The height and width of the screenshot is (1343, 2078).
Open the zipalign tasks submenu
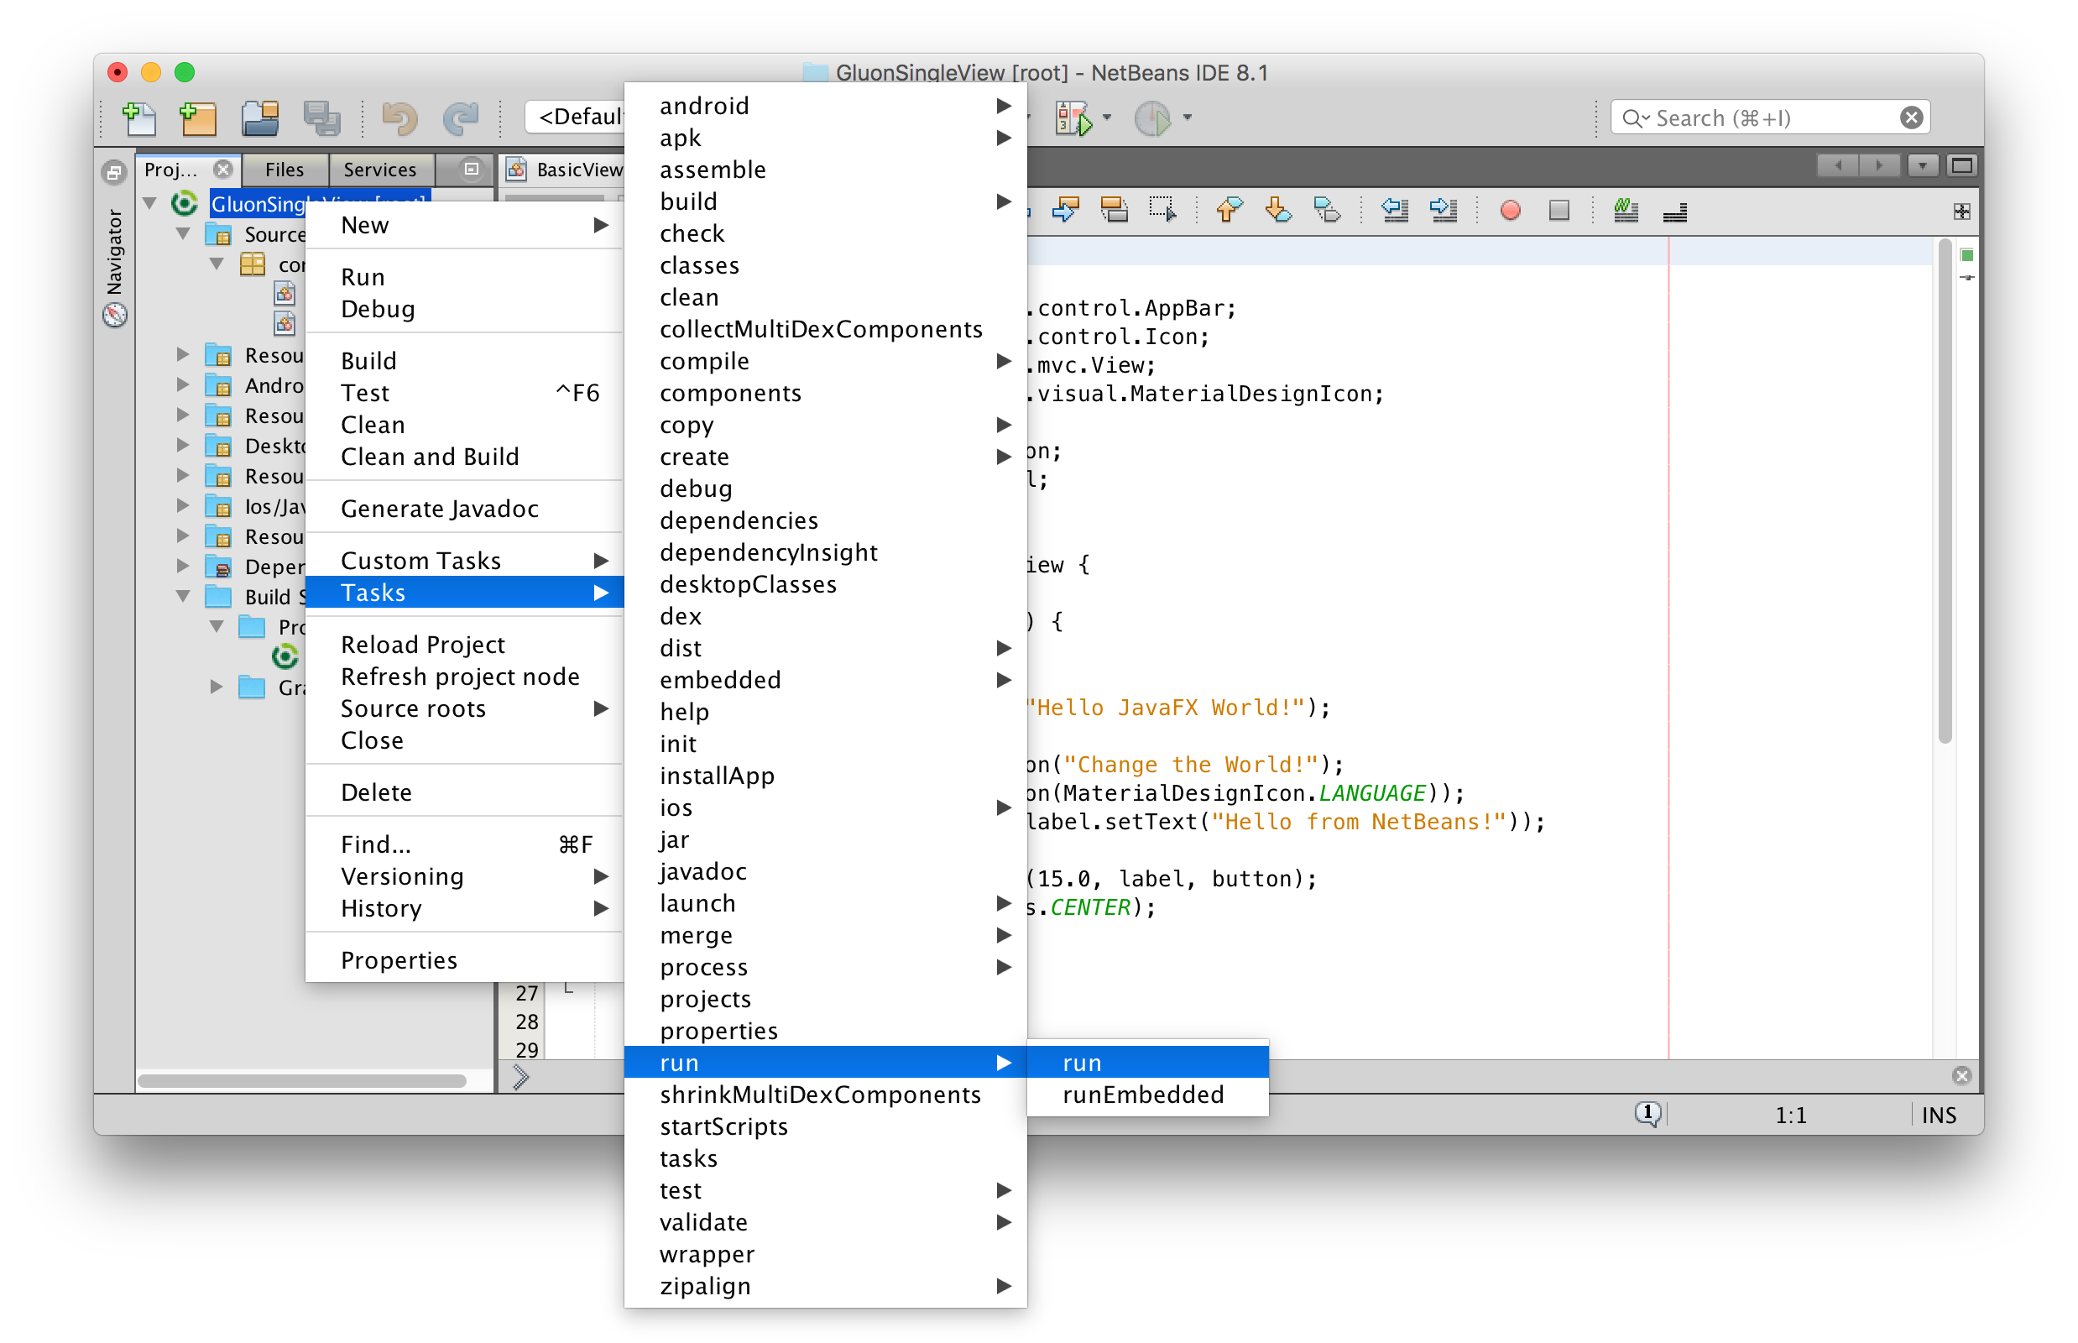825,1285
